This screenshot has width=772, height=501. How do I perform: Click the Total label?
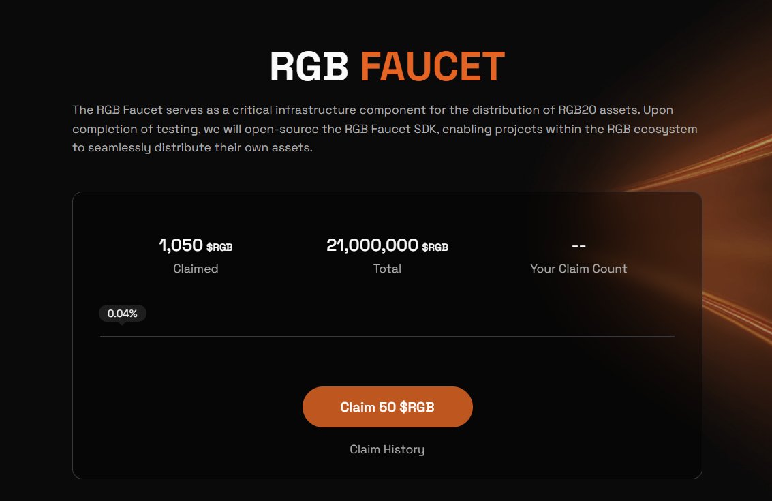click(387, 269)
